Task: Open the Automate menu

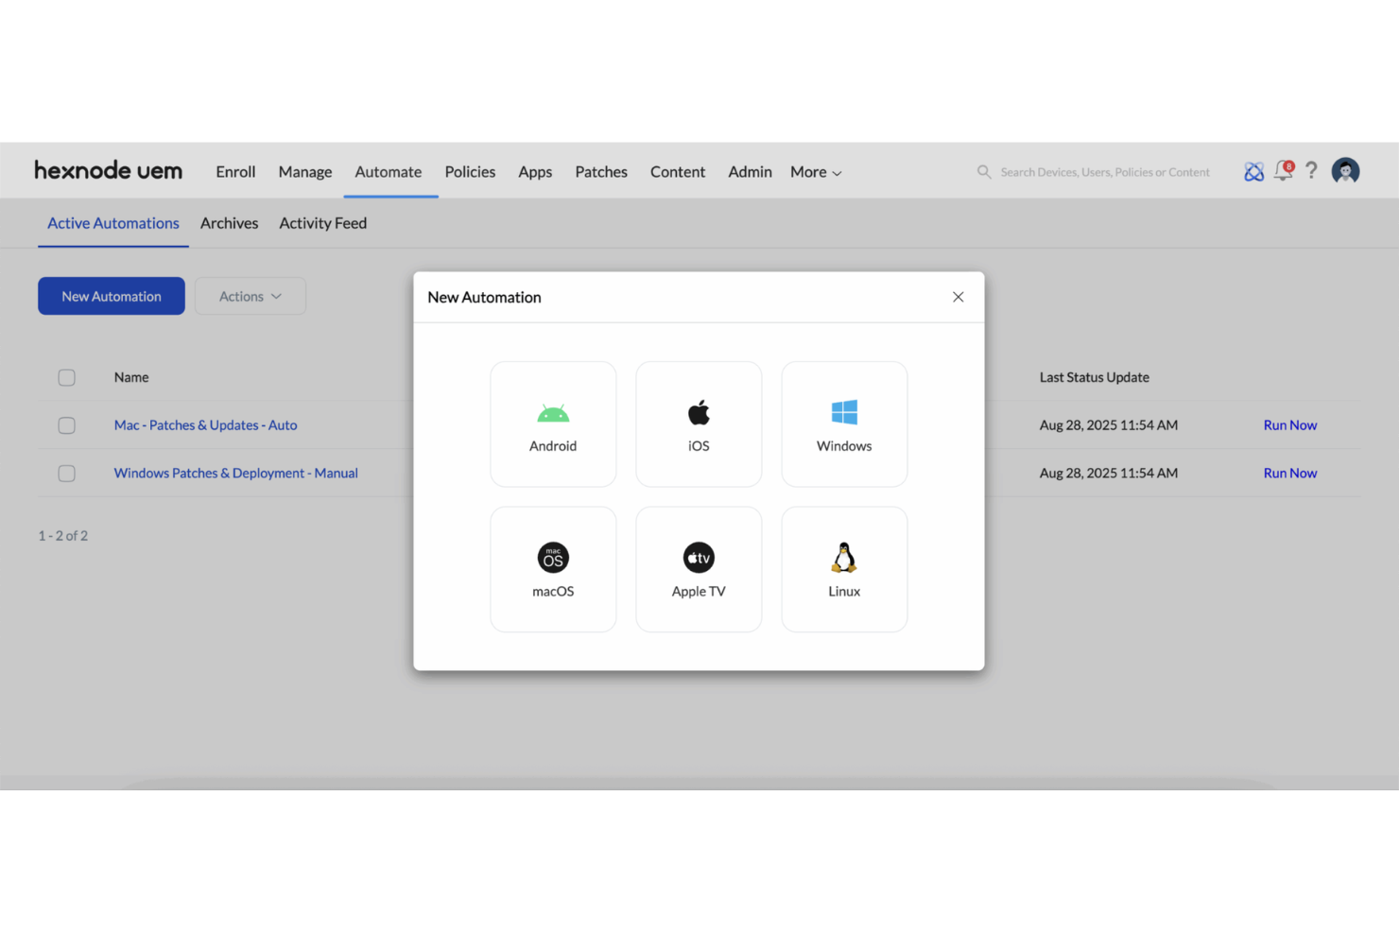Action: coord(389,172)
